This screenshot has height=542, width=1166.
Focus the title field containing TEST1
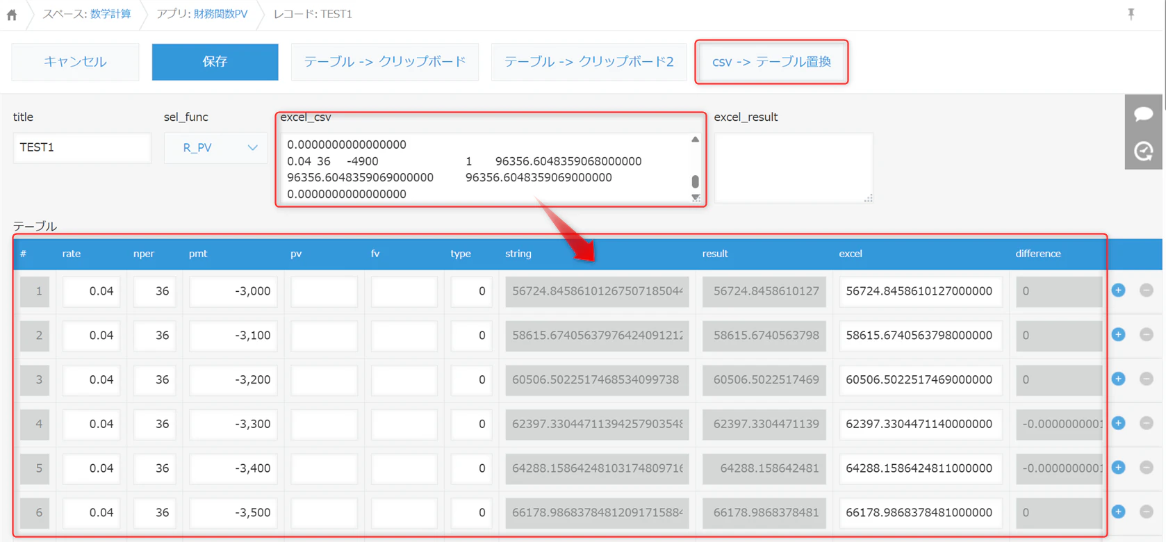pyautogui.click(x=82, y=147)
